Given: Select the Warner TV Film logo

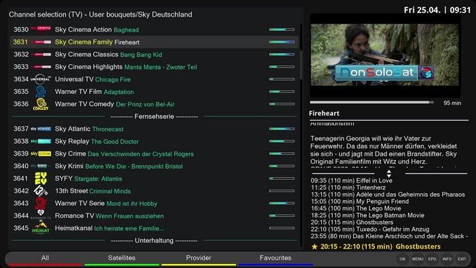Looking at the screenshot, I should (x=41, y=91).
